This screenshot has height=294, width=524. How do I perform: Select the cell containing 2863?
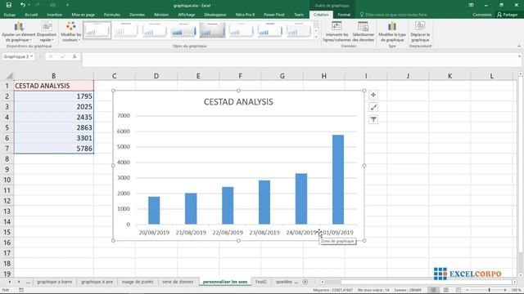54,127
